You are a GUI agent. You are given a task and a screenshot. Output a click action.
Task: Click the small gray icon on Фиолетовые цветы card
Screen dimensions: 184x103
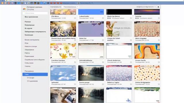[75, 40]
